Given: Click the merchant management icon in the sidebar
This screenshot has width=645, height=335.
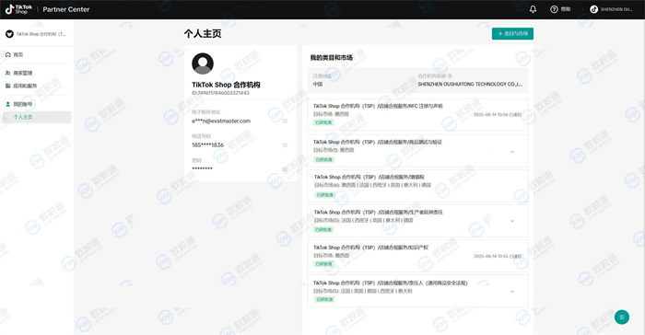Looking at the screenshot, I should click(7, 73).
